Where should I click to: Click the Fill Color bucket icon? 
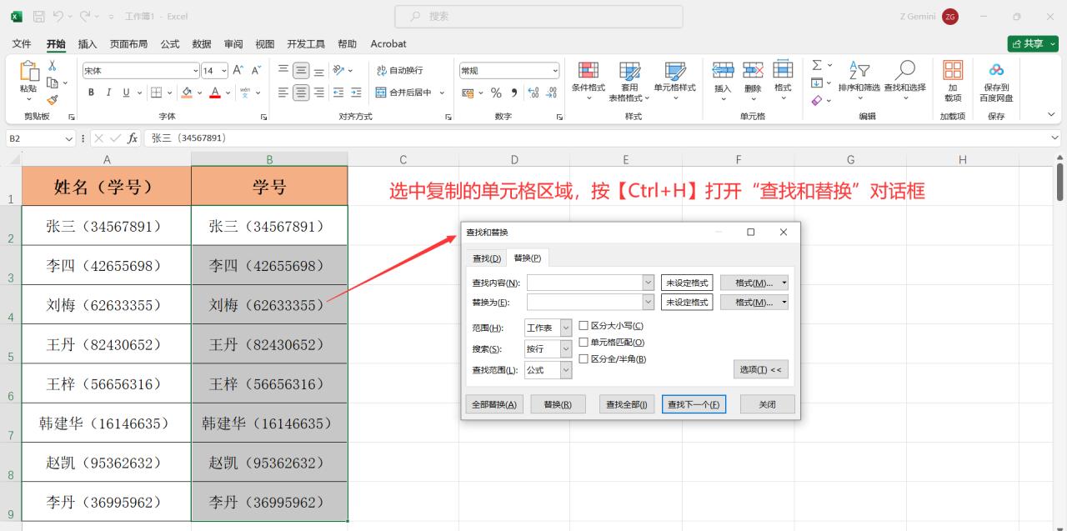188,93
